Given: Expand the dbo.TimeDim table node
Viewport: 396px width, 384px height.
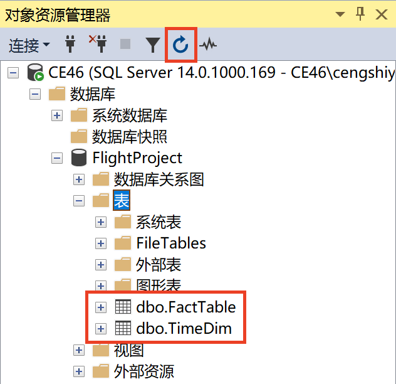Looking at the screenshot, I should (101, 329).
